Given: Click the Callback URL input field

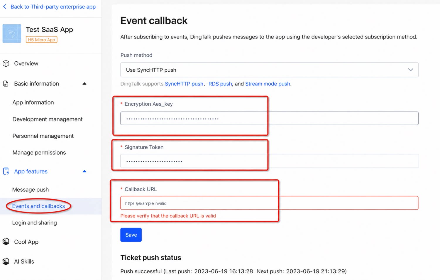Looking at the screenshot, I should tap(269, 203).
